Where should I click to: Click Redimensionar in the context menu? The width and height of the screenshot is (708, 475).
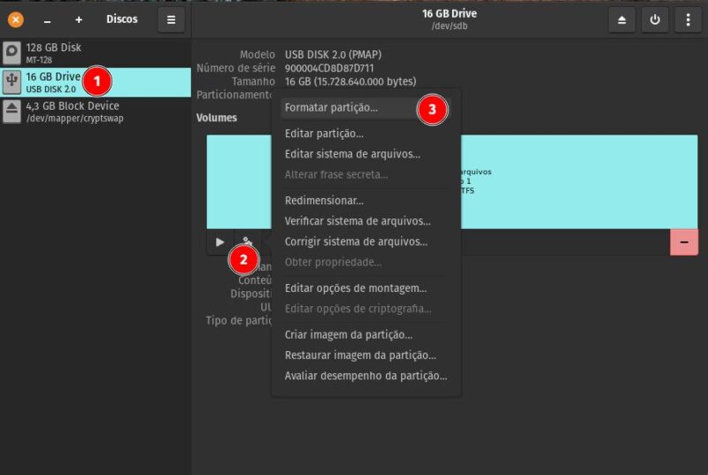point(324,201)
